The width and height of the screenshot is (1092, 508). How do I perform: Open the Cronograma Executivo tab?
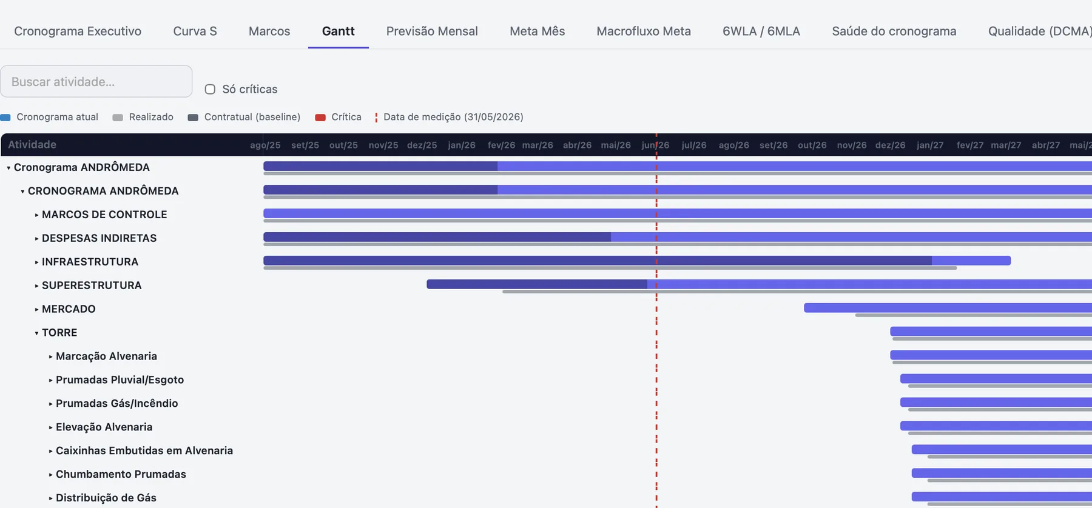point(78,31)
